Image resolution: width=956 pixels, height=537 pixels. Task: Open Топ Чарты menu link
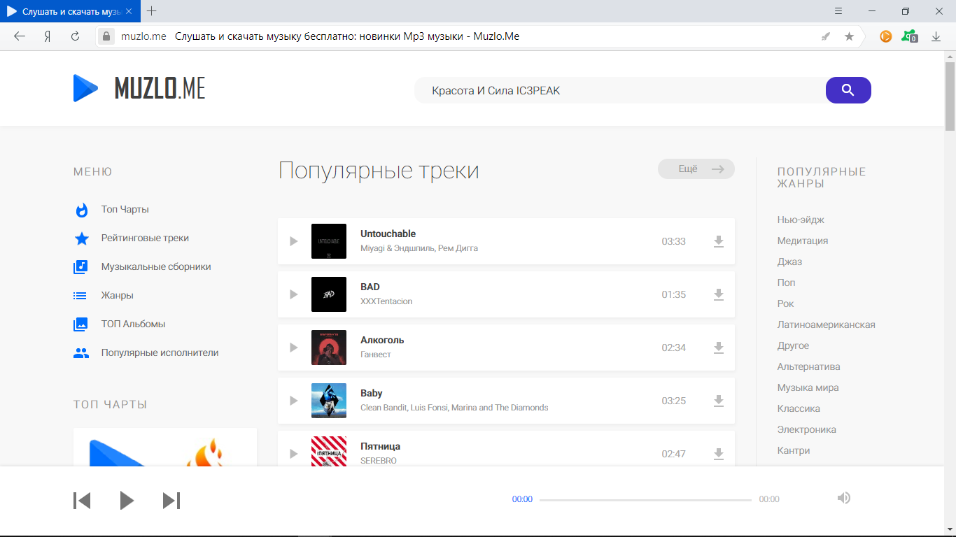[x=125, y=210]
